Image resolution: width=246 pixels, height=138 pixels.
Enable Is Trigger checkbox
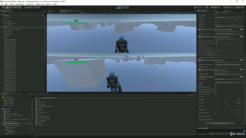216,15
